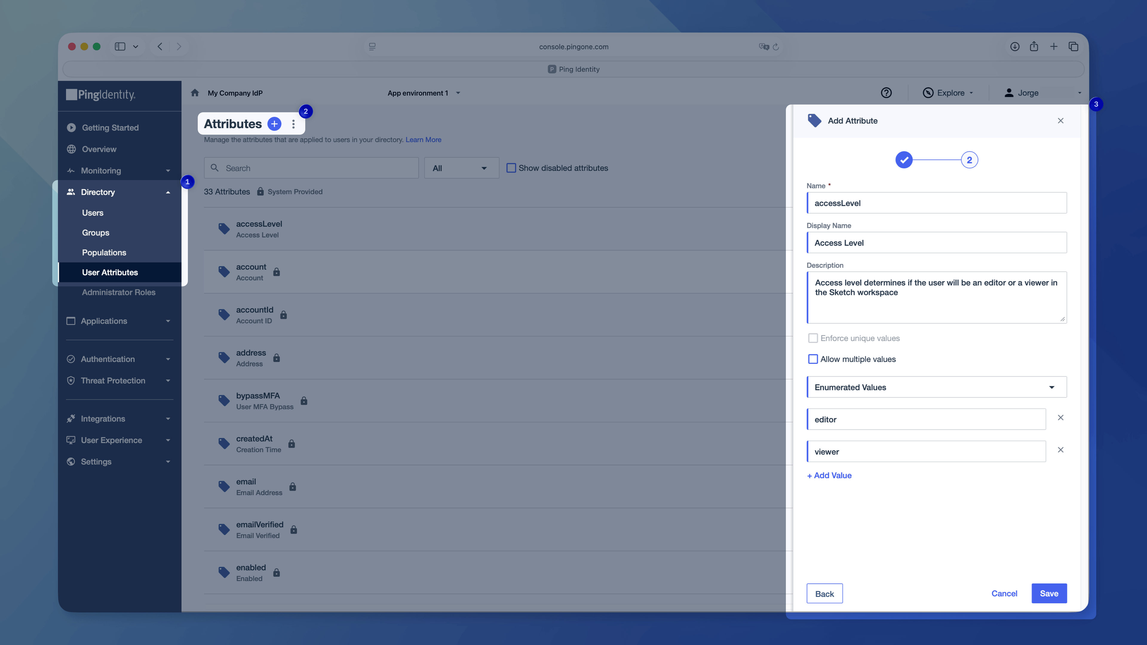The height and width of the screenshot is (645, 1147).
Task: Open the three-dot menu beside Attributes
Action: (293, 124)
